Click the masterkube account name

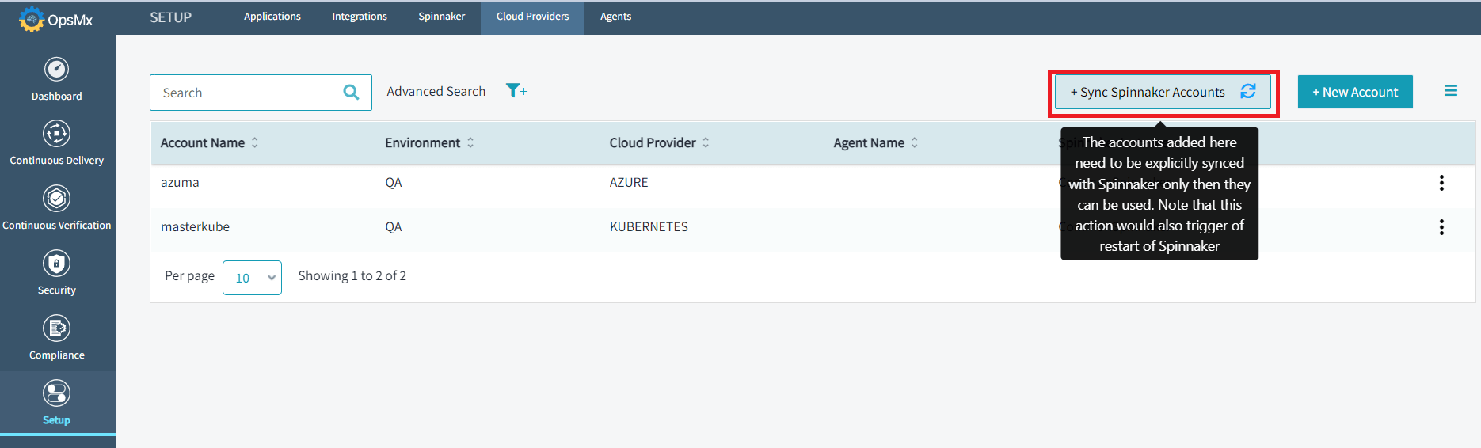[x=195, y=226]
